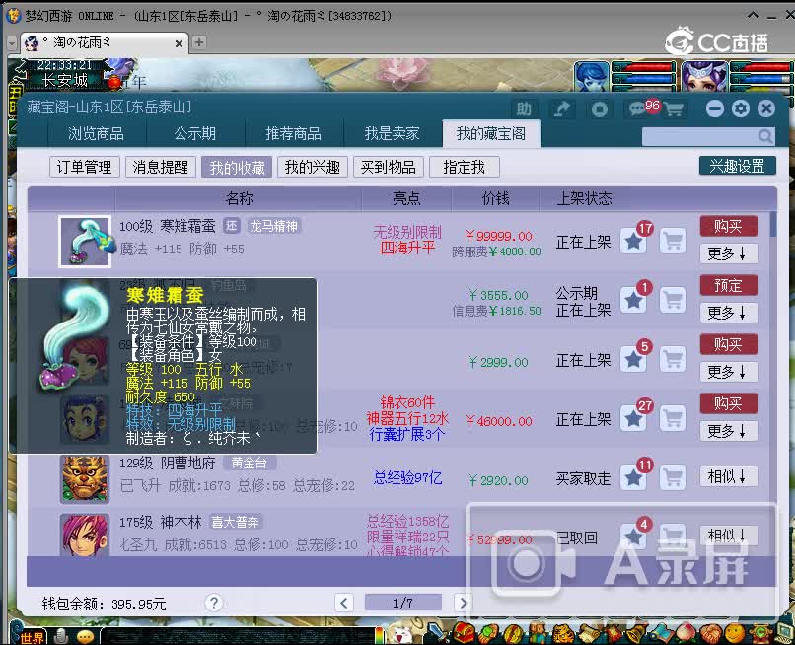Screen dimensions: 795x645
Task: Click right character portrait in top bar
Action: [705, 76]
